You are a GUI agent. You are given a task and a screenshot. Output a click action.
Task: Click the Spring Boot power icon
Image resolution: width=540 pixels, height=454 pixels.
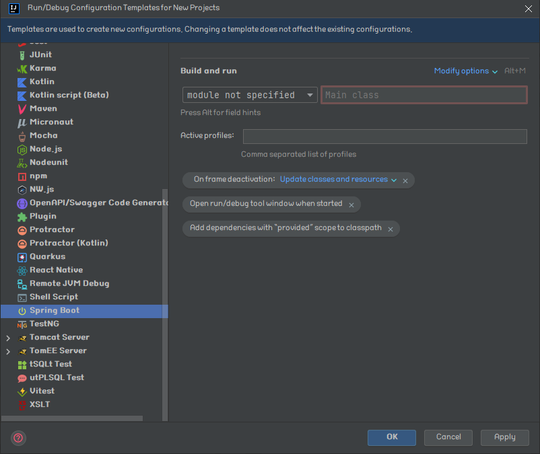(x=22, y=311)
